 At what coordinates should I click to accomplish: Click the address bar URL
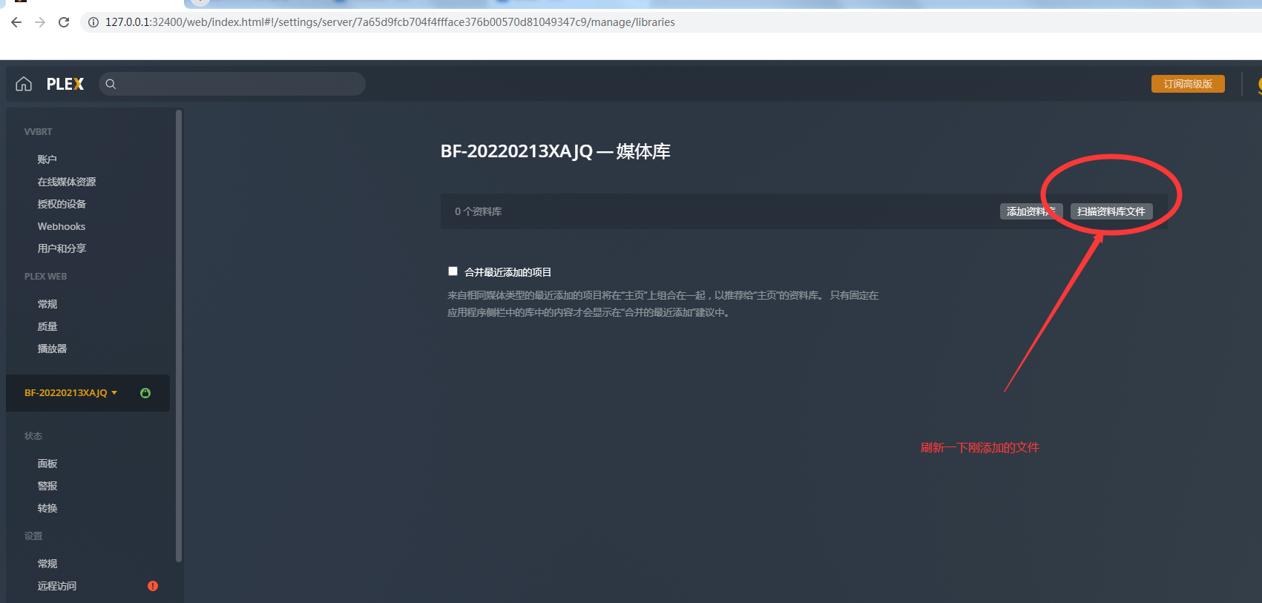click(x=390, y=22)
